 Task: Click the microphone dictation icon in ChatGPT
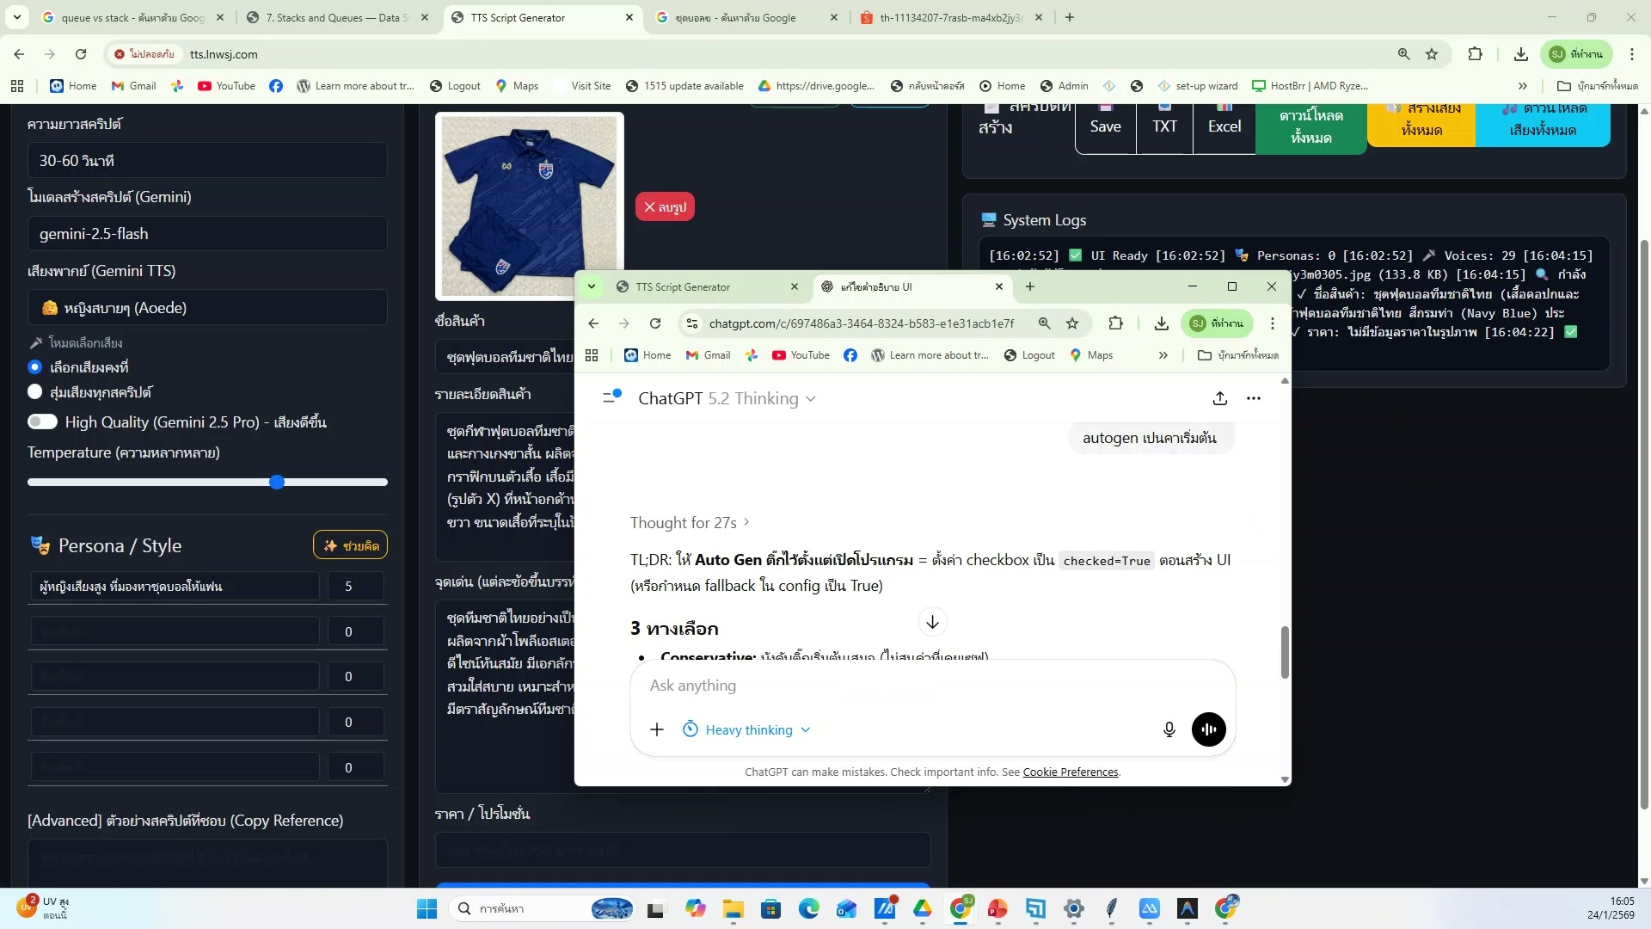1169,729
